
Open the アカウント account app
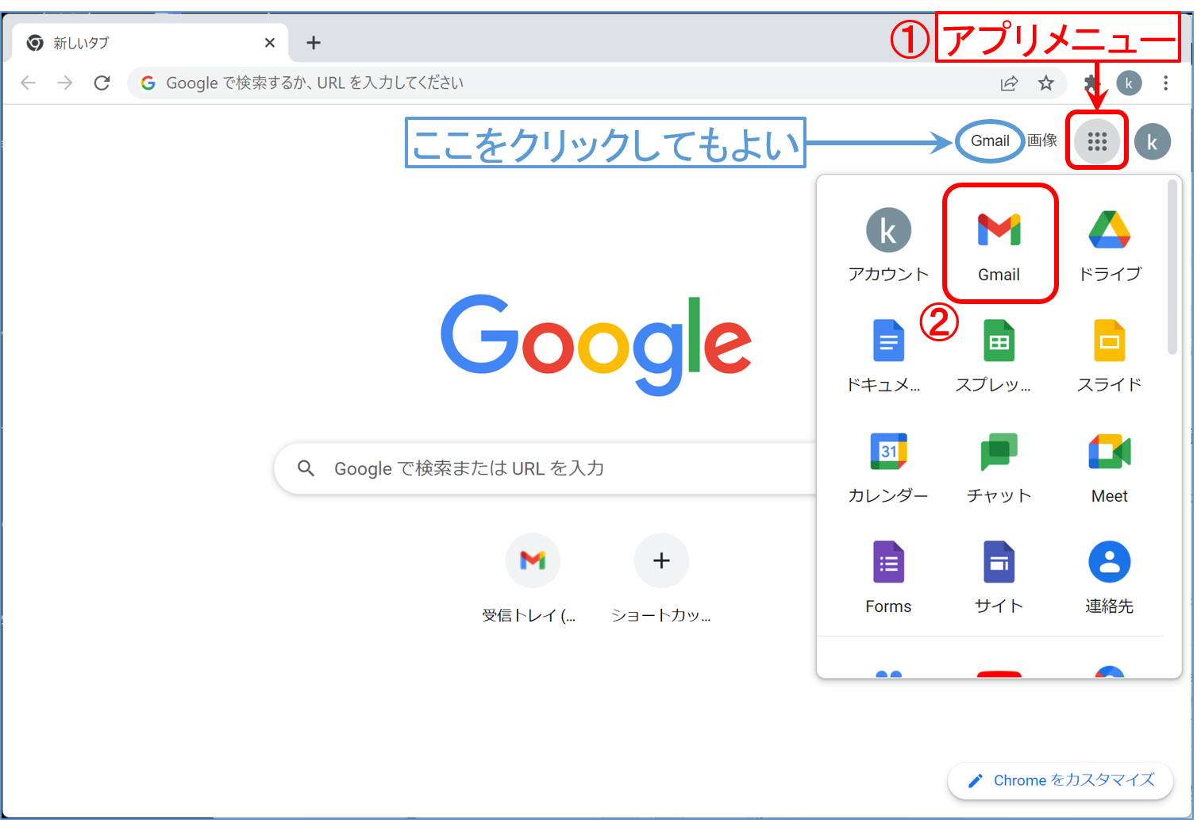click(x=888, y=246)
